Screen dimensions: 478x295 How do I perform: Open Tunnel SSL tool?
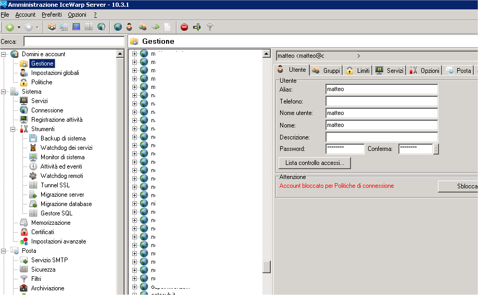pyautogui.click(x=55, y=185)
